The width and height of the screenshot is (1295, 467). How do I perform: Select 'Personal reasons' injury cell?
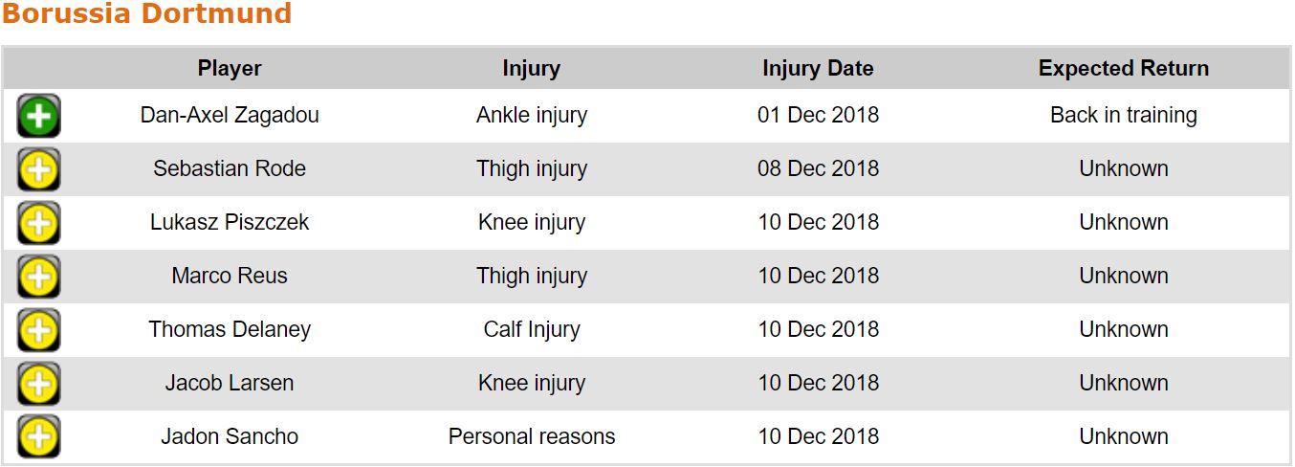(531, 436)
